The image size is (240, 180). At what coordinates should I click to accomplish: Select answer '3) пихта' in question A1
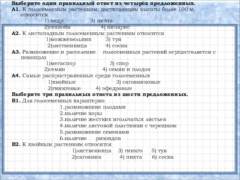101,21
